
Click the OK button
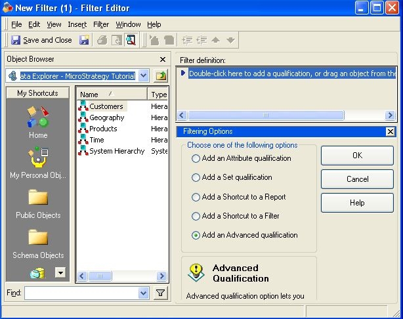(x=357, y=156)
